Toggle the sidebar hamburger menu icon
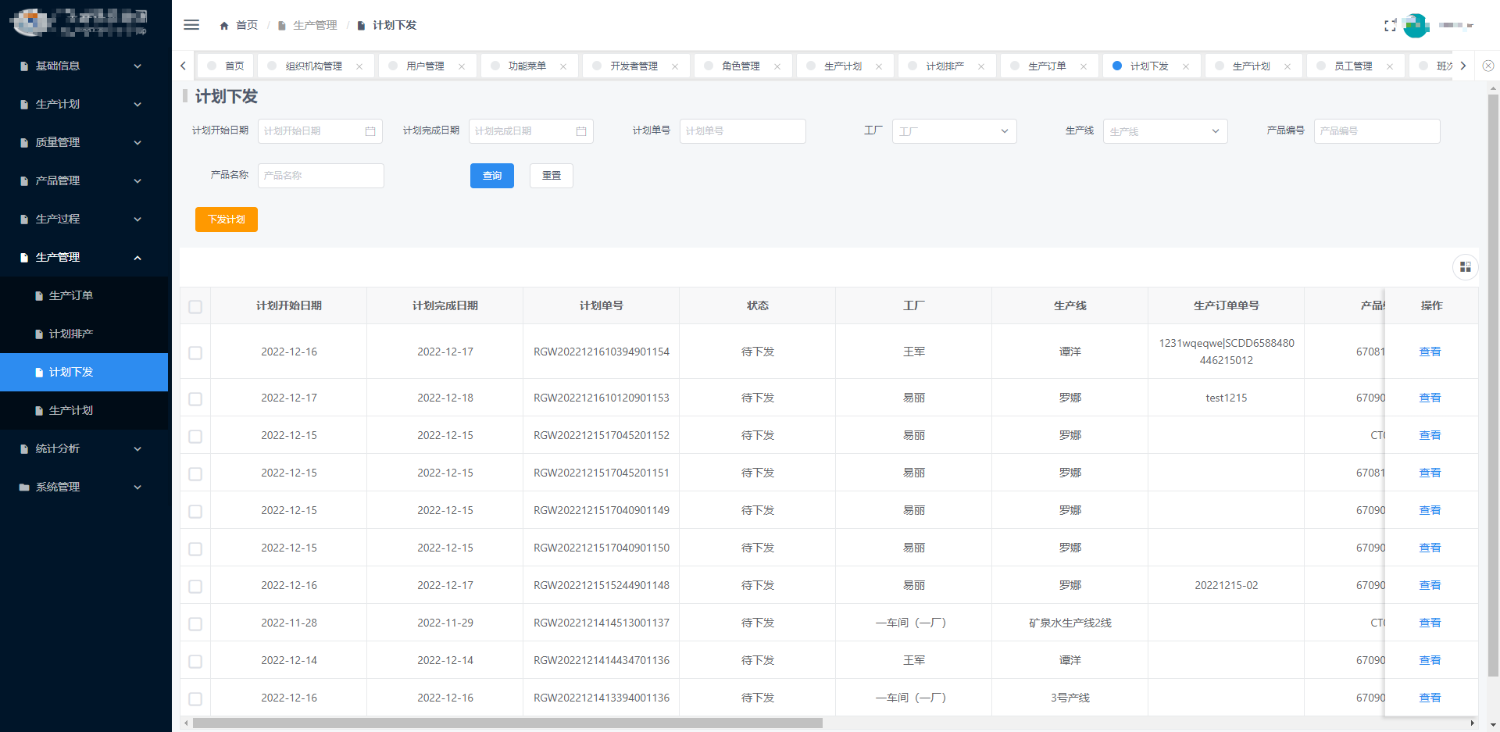Viewport: 1500px width, 732px height. point(191,25)
